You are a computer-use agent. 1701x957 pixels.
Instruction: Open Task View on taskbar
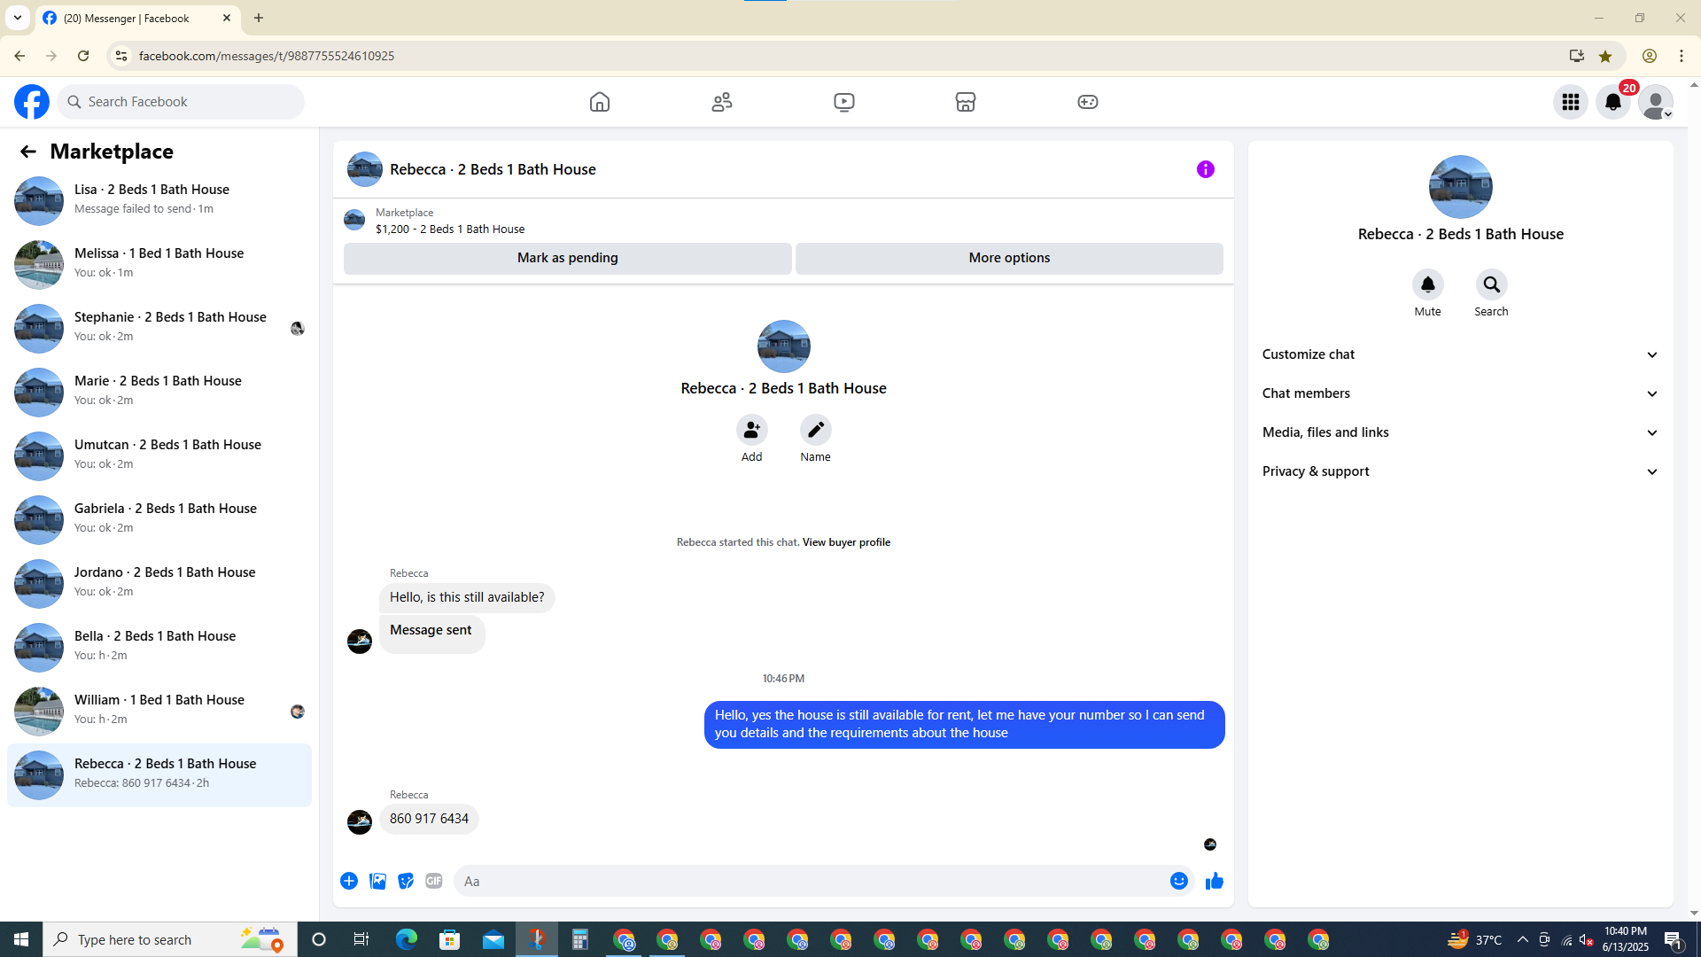pos(361,939)
